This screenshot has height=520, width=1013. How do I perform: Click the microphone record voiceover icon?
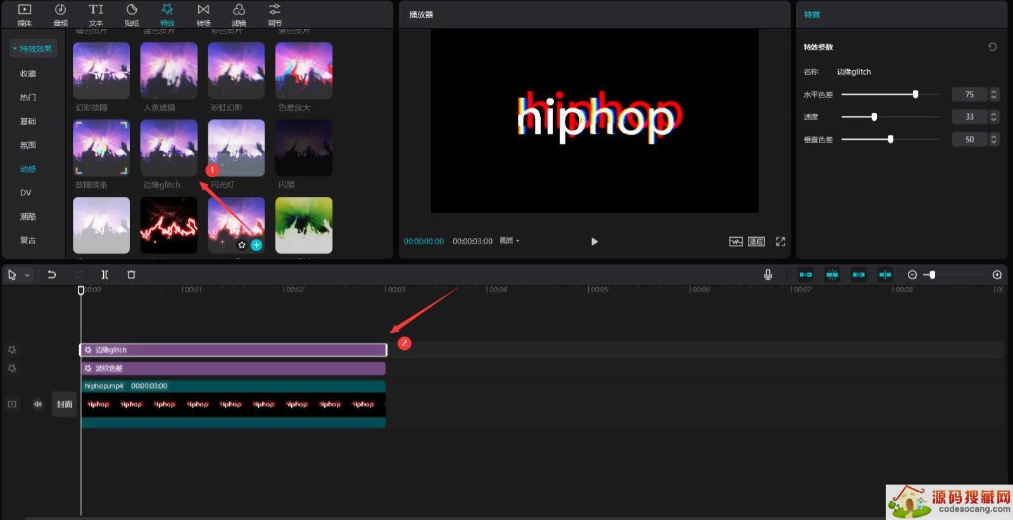coord(767,275)
